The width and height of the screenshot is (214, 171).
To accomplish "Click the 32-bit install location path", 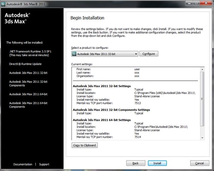I will (165, 93).
